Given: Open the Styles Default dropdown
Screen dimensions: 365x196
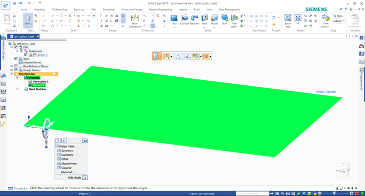Looking at the screenshot, I should point(339,21).
